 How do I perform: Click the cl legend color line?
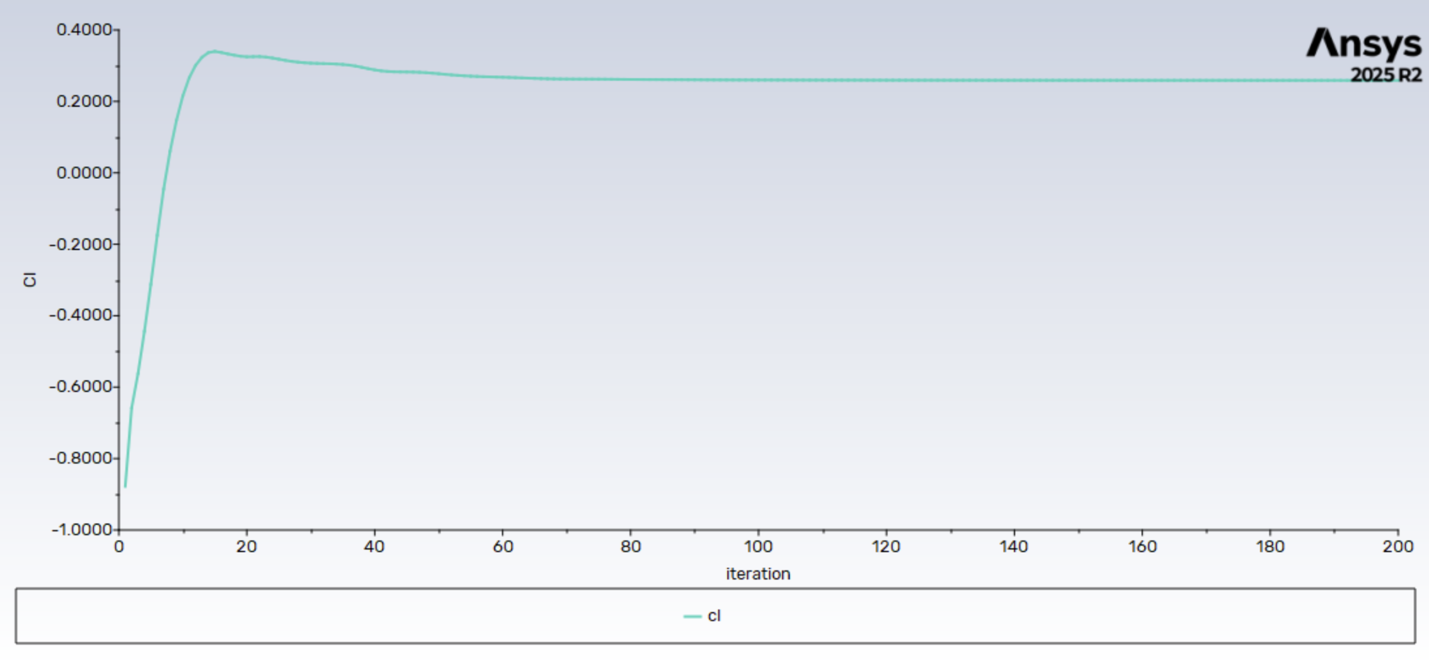[692, 617]
